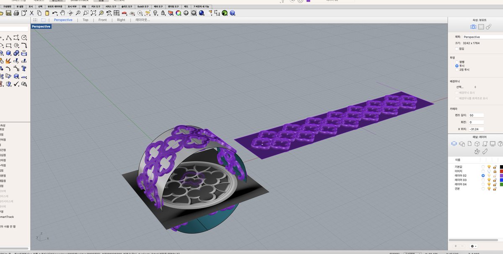The image size is (503, 254).
Task: Select the 투시 projection radio button
Action: pos(457,66)
